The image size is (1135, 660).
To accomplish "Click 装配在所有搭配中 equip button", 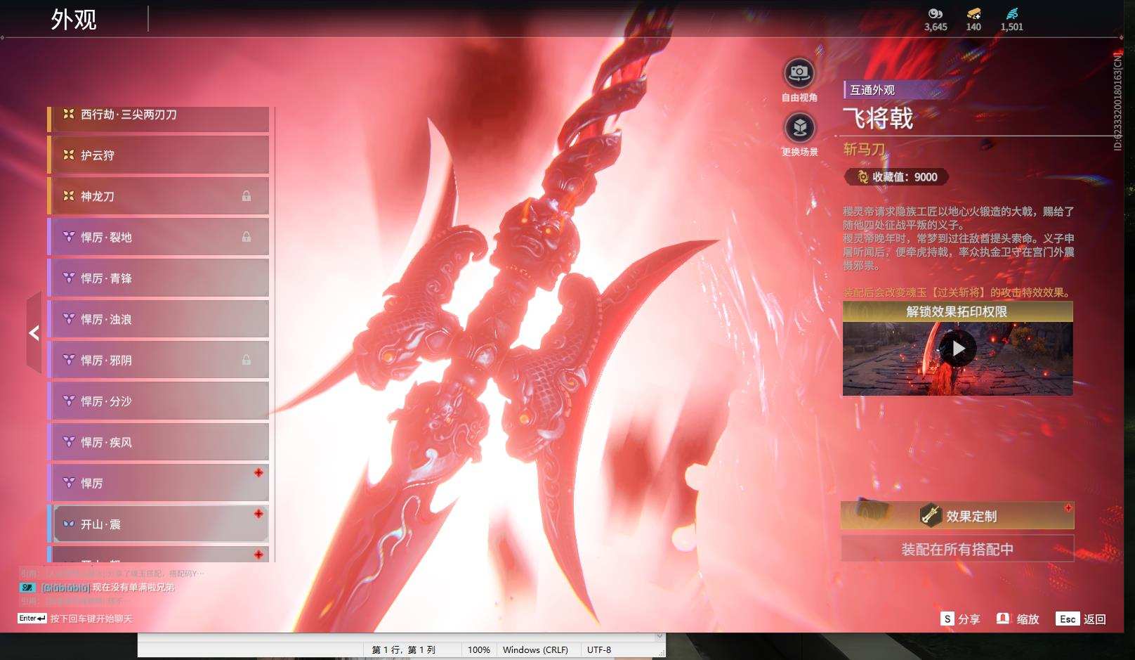I will tap(957, 549).
